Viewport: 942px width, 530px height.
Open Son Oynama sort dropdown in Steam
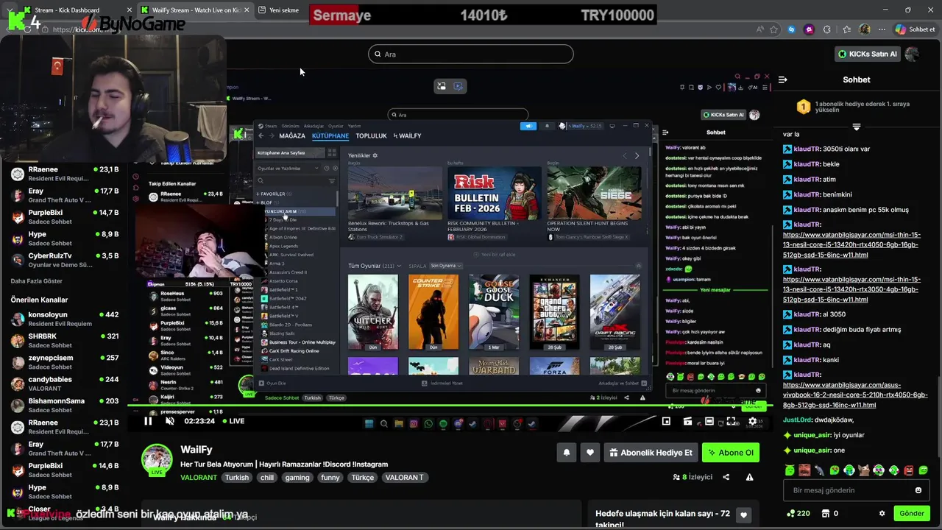[445, 266]
